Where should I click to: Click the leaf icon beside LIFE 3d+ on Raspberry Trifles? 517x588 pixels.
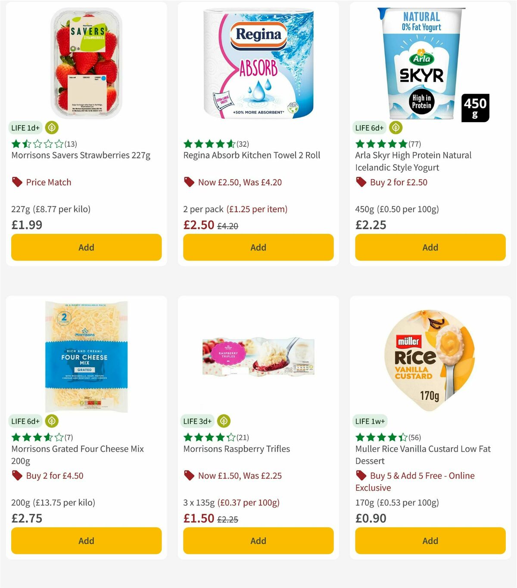coord(224,421)
